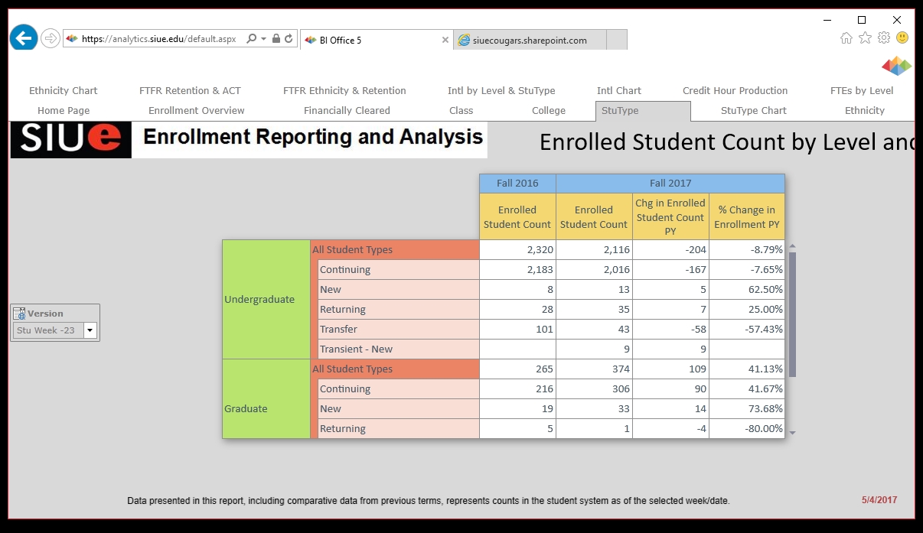Open the Stu Week -23 version dropdown
Screen dimensions: 923x533
[x=90, y=330]
